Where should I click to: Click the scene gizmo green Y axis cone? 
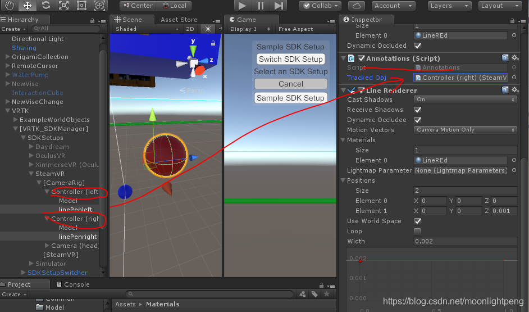pos(193,51)
